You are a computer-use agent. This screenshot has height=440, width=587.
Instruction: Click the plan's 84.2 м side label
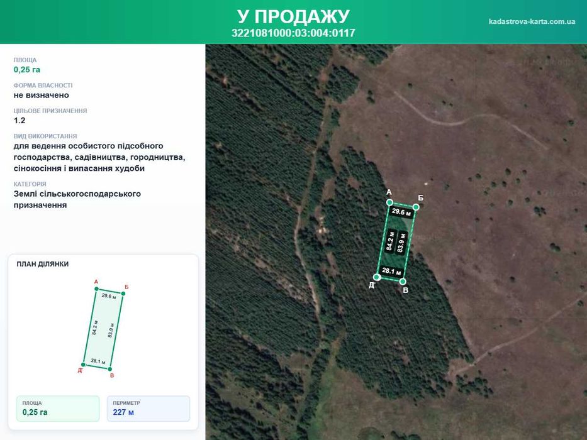pos(95,327)
